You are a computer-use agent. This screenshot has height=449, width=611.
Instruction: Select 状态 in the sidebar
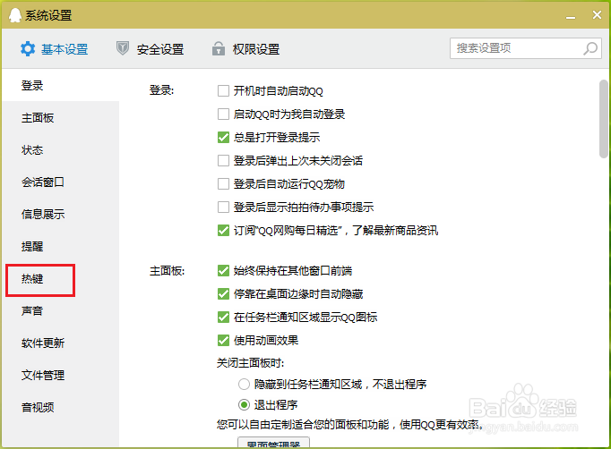[x=60, y=149]
